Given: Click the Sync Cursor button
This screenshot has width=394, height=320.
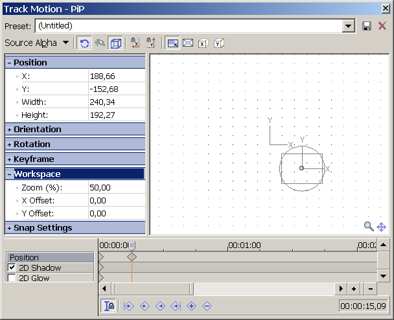Looking at the screenshot, I should [109, 306].
